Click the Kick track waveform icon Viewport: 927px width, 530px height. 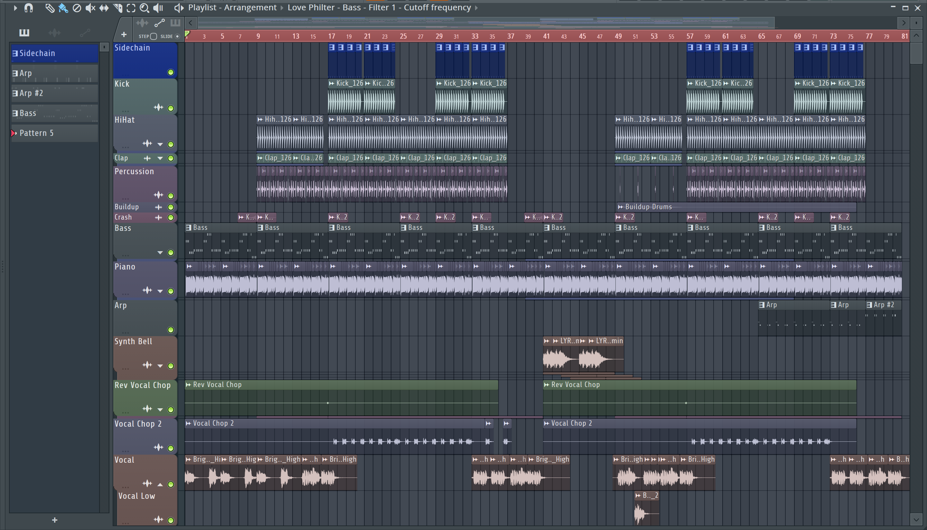[x=158, y=107]
